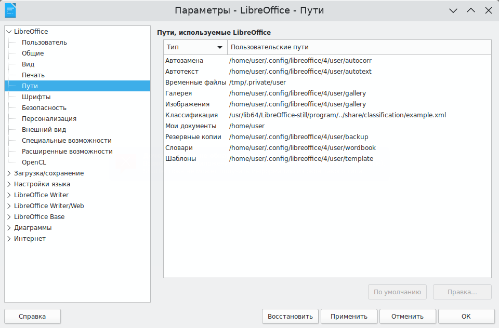499x328 pixels.
Task: Select the Галерея path row
Action: click(327, 93)
